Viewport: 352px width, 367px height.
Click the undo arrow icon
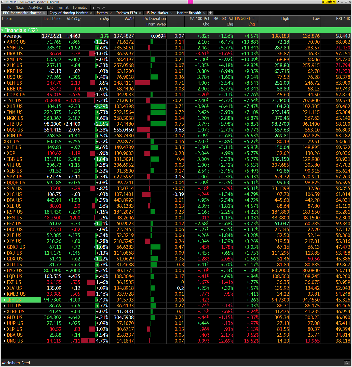click(x=99, y=8)
